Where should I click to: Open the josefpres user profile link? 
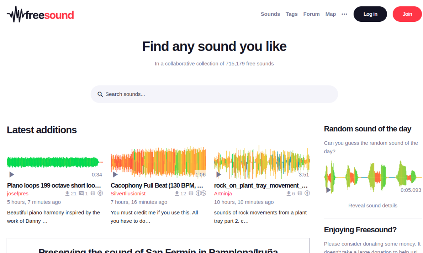pos(18,194)
